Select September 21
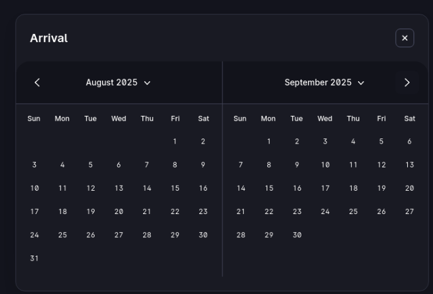This screenshot has height=294, width=433. 241,212
